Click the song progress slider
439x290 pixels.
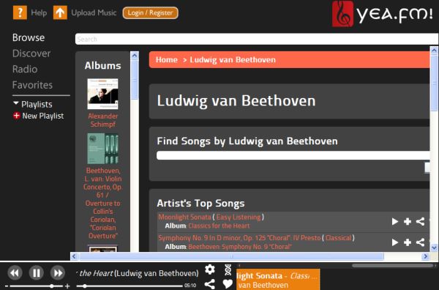130,286
